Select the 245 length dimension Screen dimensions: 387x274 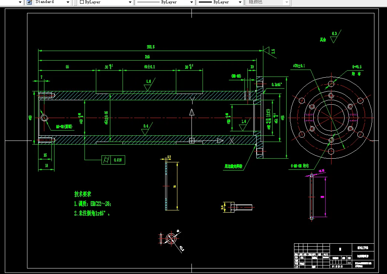pos(147,57)
